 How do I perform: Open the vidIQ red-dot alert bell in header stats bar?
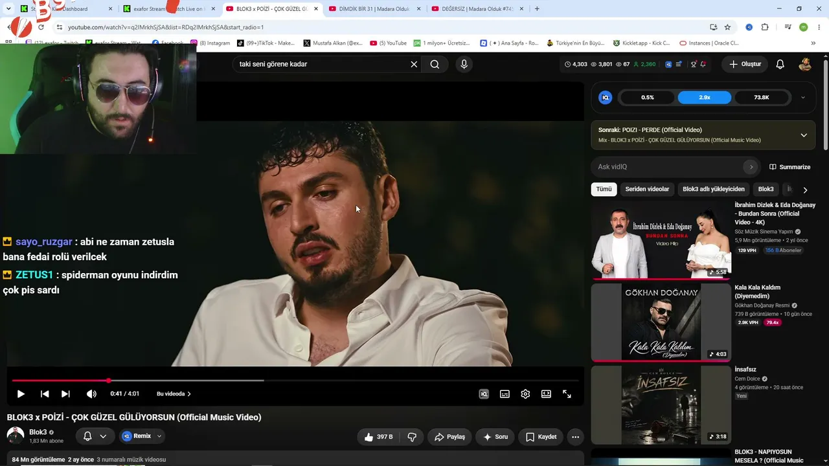coord(703,64)
